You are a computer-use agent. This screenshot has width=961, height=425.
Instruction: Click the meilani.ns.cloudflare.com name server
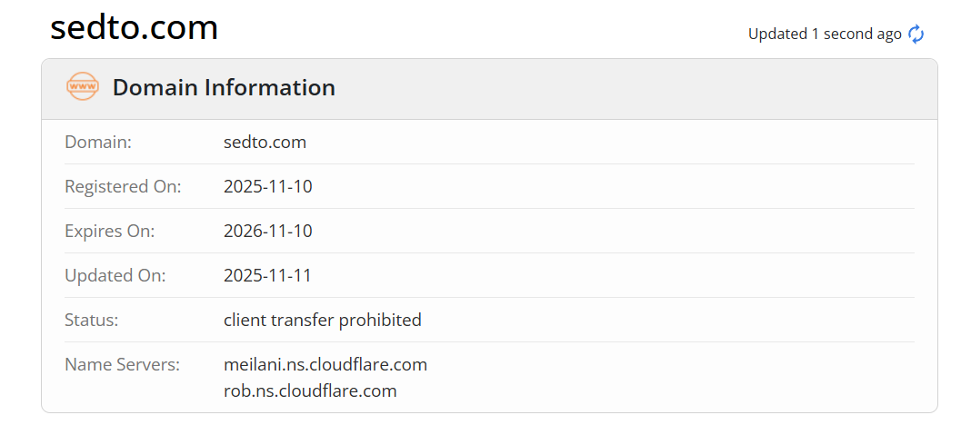click(x=325, y=365)
